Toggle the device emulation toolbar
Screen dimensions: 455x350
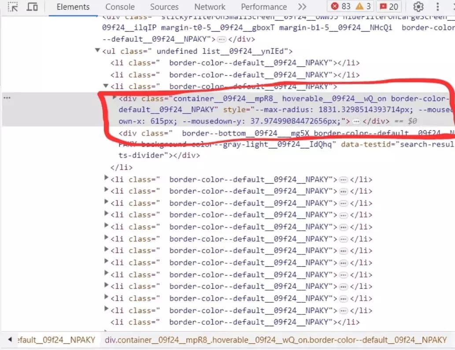point(31,7)
